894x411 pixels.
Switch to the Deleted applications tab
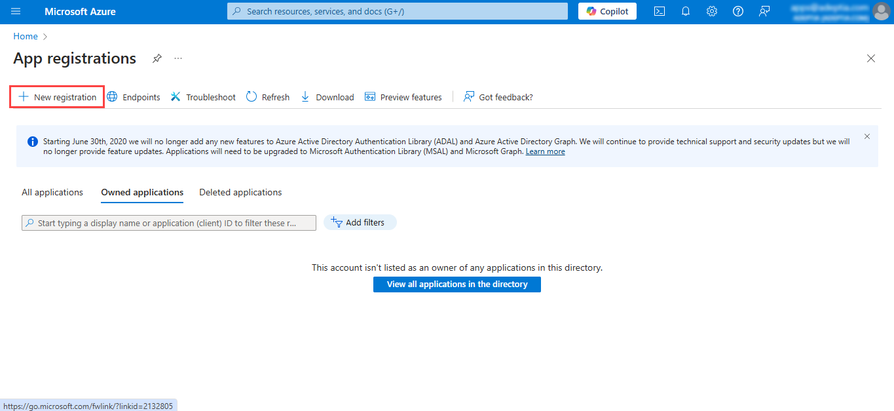(240, 192)
